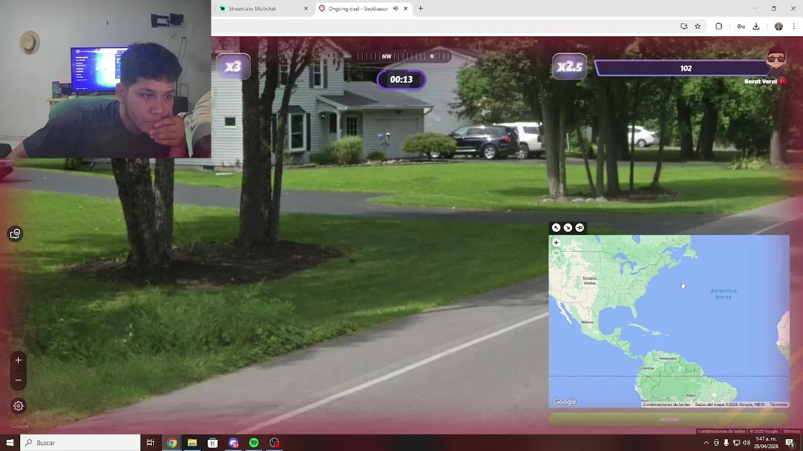Click the Colombia label on the map
803x451 pixels.
tap(646, 368)
